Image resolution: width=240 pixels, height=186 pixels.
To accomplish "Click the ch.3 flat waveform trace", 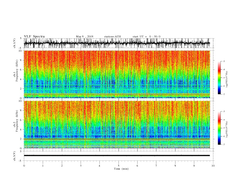I will (x=117, y=156).
